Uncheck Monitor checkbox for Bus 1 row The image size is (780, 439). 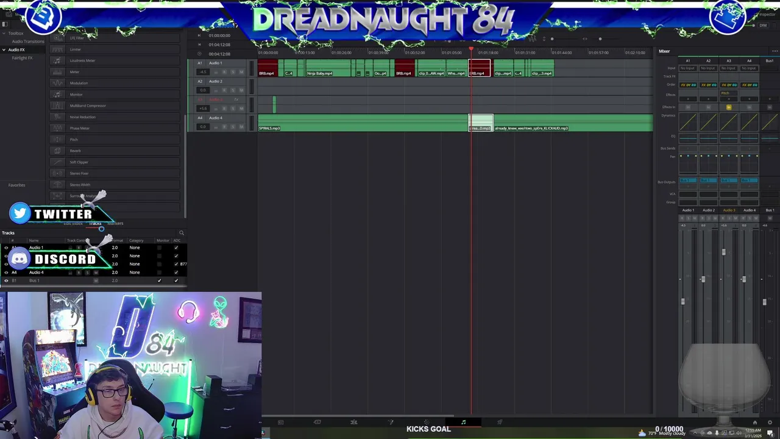[160, 280]
